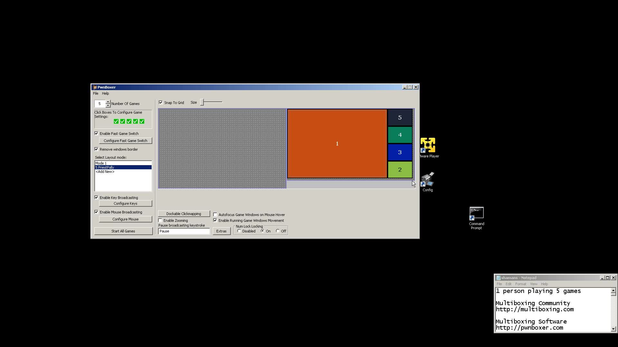
Task: Minimize the Notepad window
Action: (602, 278)
